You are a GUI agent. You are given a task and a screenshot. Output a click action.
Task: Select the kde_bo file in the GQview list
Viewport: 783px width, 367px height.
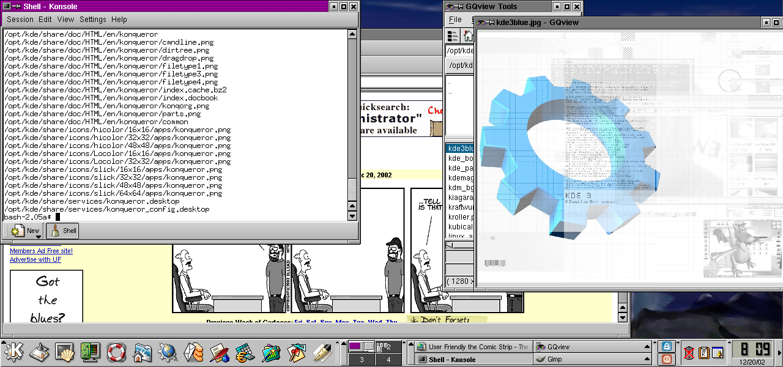coord(461,158)
